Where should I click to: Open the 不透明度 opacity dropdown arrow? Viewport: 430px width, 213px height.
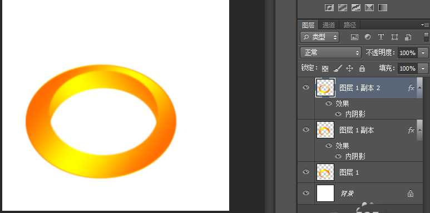pos(423,53)
